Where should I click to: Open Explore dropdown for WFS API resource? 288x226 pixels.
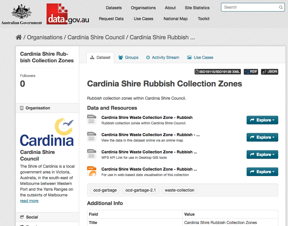pos(262,154)
